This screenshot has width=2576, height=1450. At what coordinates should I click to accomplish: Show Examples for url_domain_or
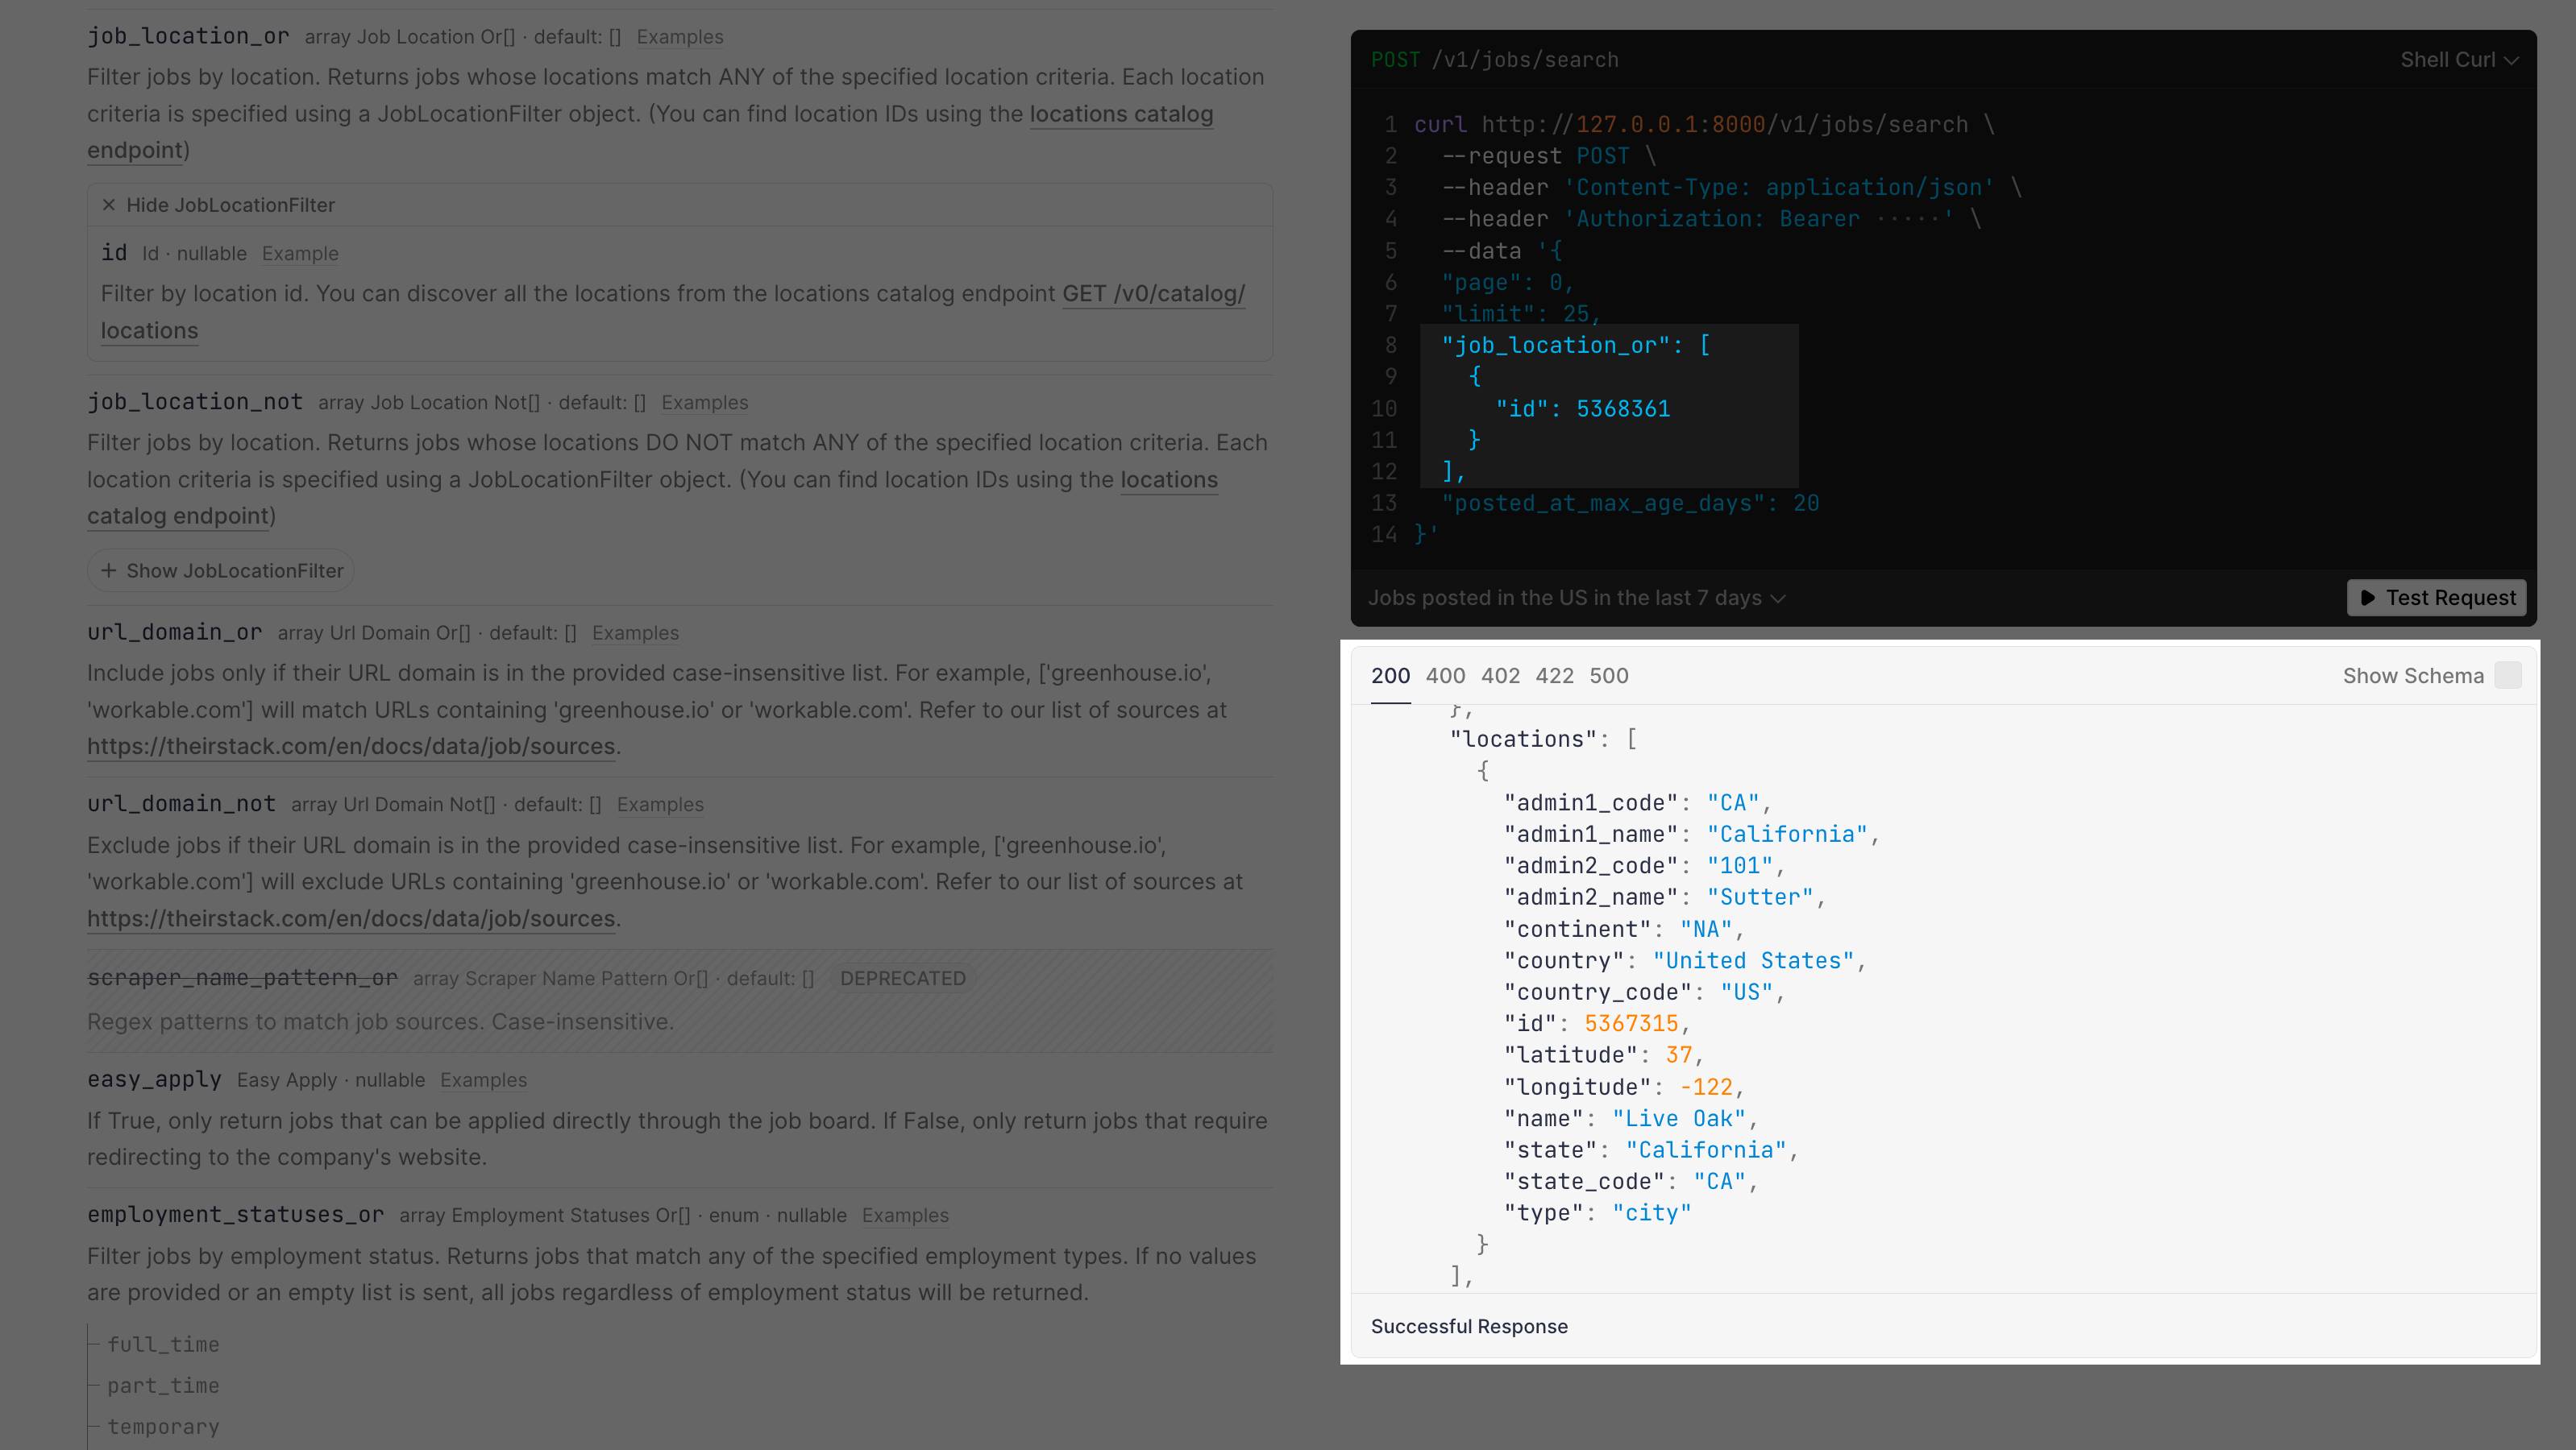[x=635, y=632]
